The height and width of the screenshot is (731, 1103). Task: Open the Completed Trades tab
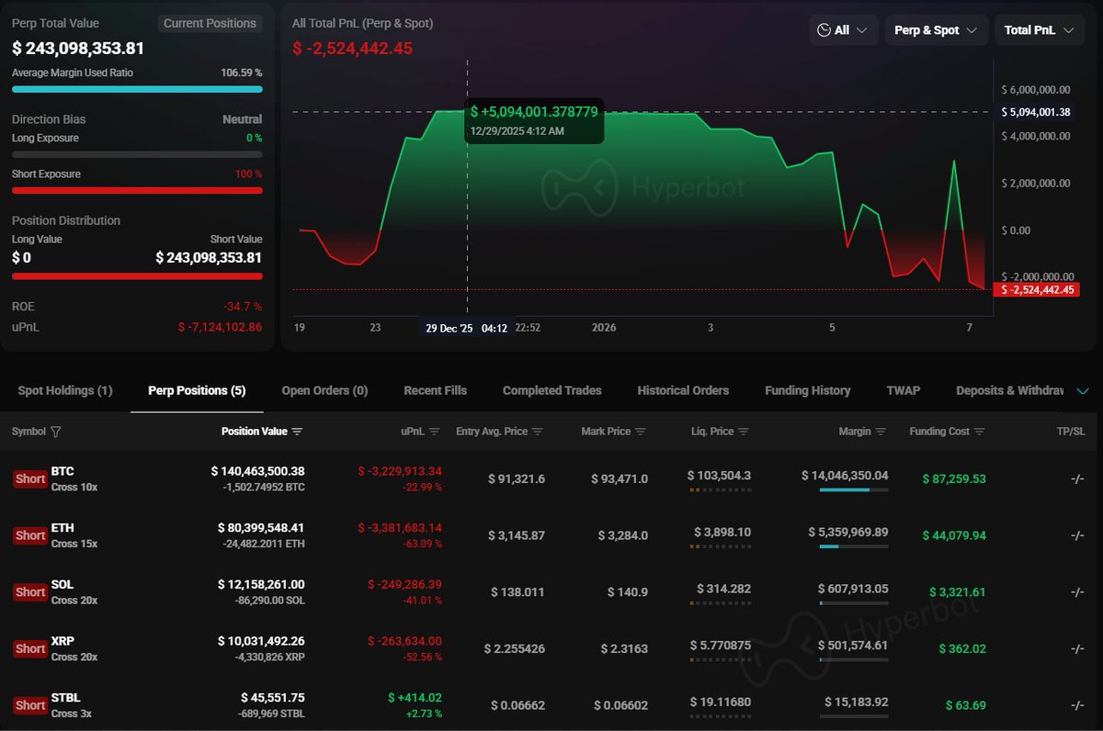pyautogui.click(x=552, y=390)
